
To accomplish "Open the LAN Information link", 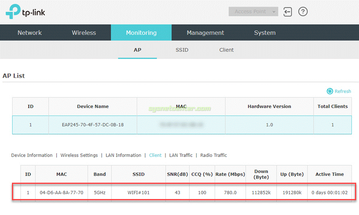I will [123, 155].
